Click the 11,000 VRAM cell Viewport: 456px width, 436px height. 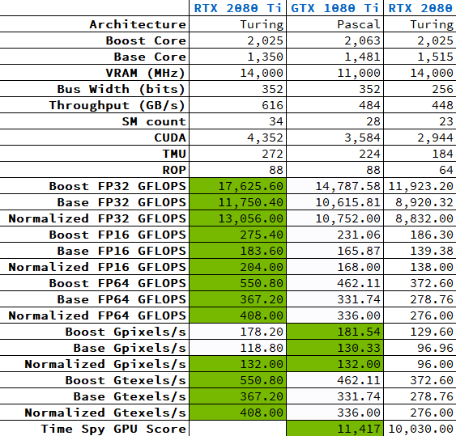335,73
